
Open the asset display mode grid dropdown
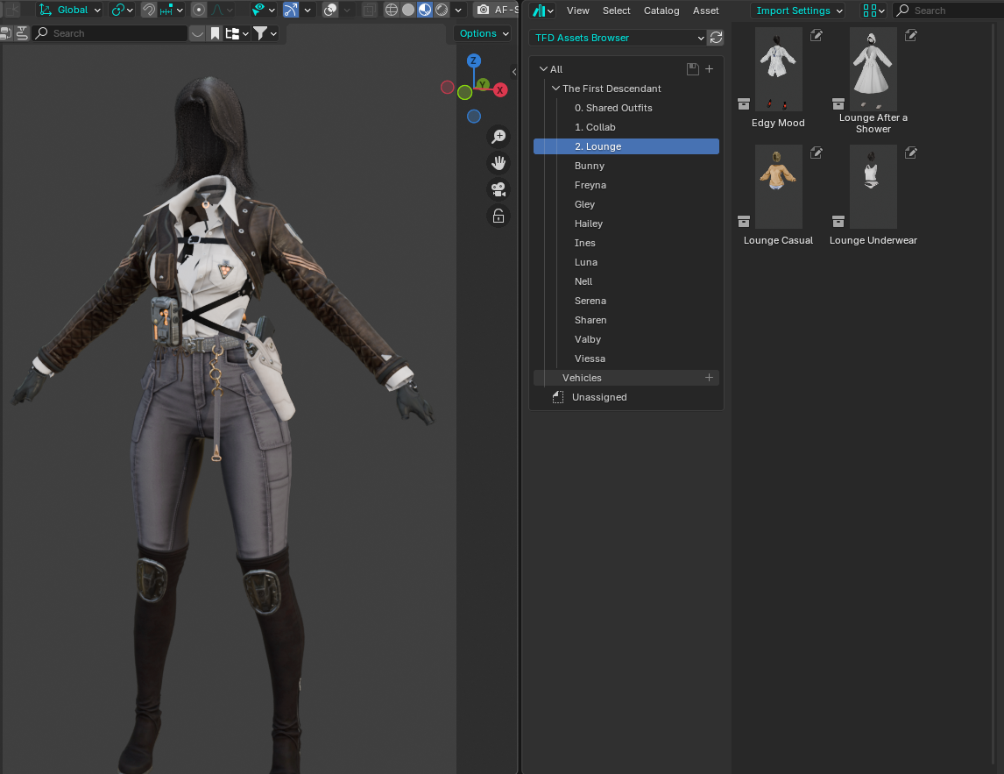pyautogui.click(x=873, y=11)
